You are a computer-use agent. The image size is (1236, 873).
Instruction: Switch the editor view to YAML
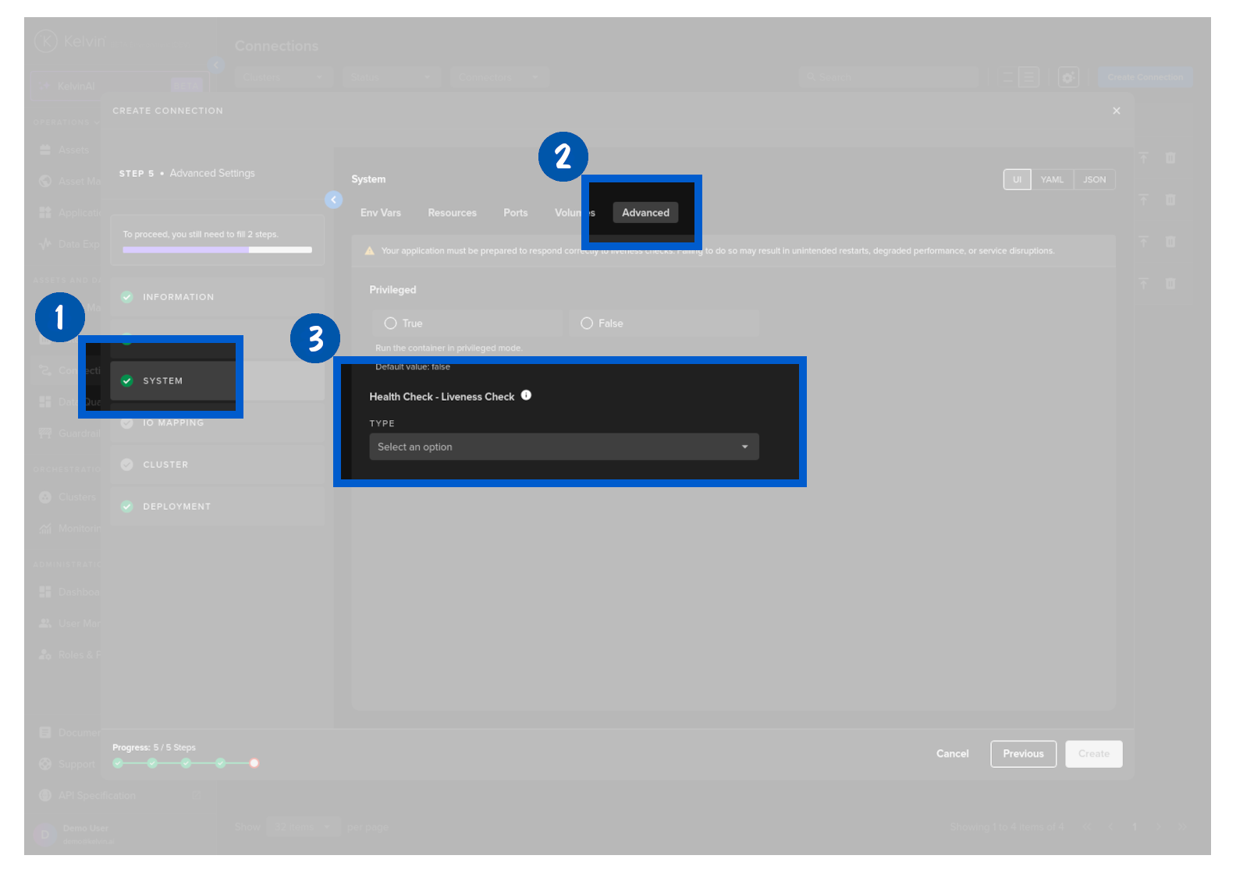tap(1051, 180)
